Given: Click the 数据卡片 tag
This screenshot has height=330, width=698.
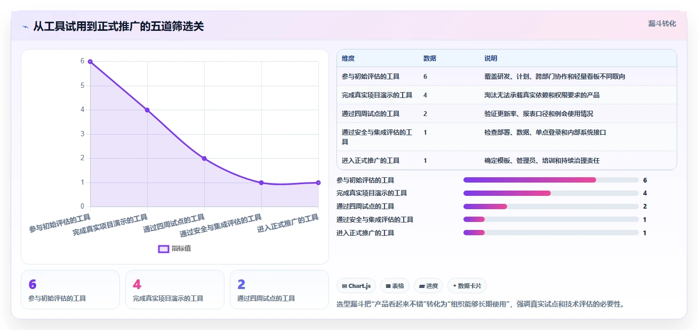Looking at the screenshot, I should [467, 286].
